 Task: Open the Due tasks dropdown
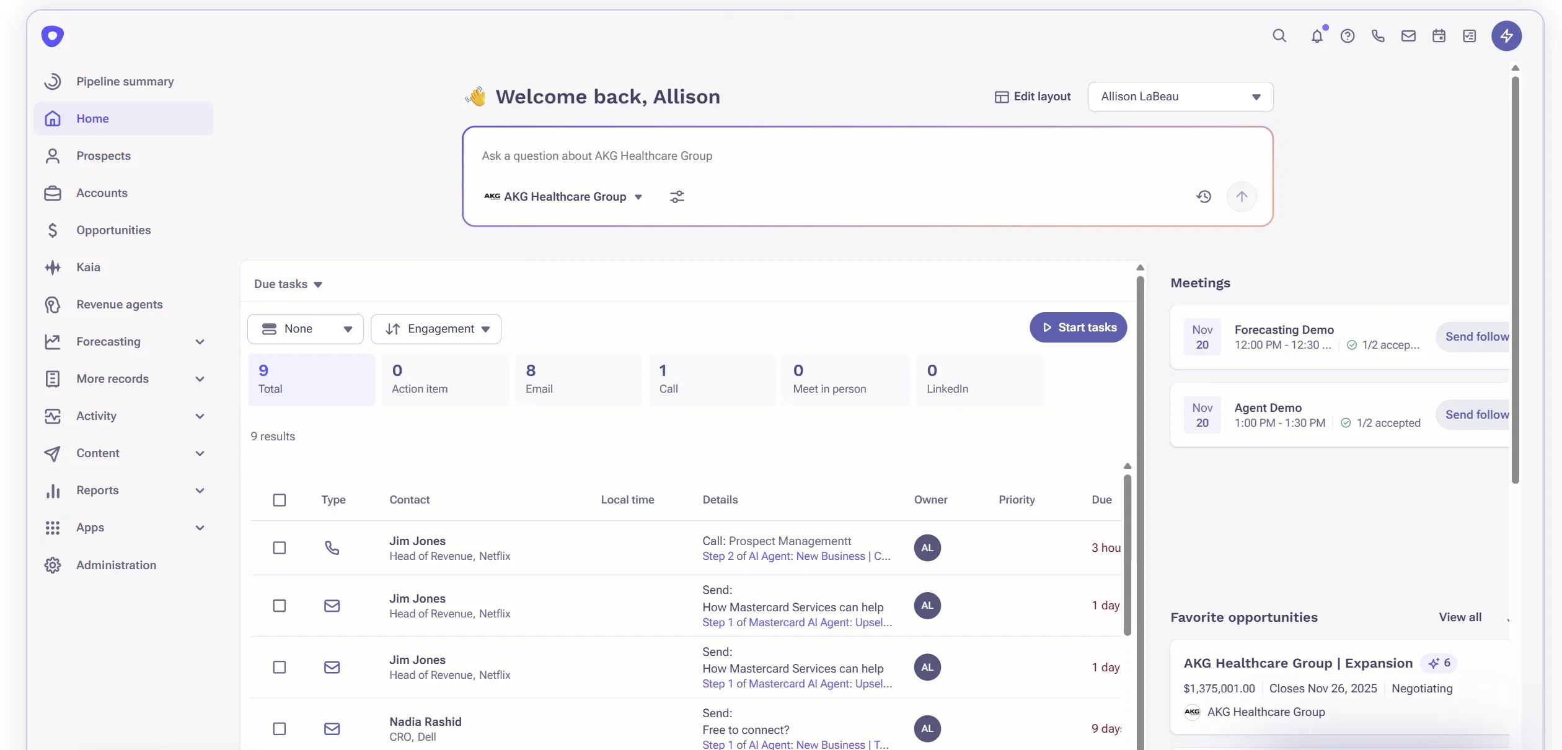click(x=288, y=284)
